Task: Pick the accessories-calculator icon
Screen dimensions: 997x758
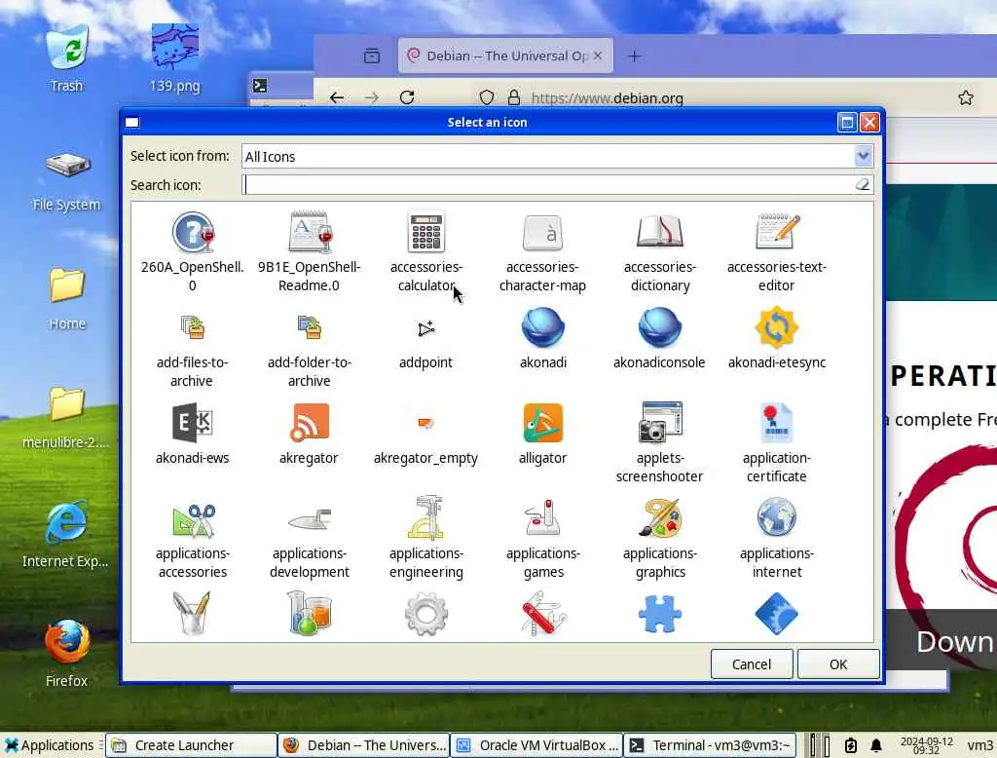Action: (x=426, y=233)
